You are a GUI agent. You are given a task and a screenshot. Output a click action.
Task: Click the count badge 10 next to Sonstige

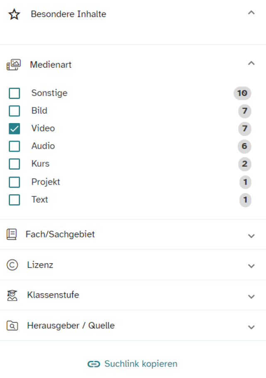pyautogui.click(x=242, y=93)
